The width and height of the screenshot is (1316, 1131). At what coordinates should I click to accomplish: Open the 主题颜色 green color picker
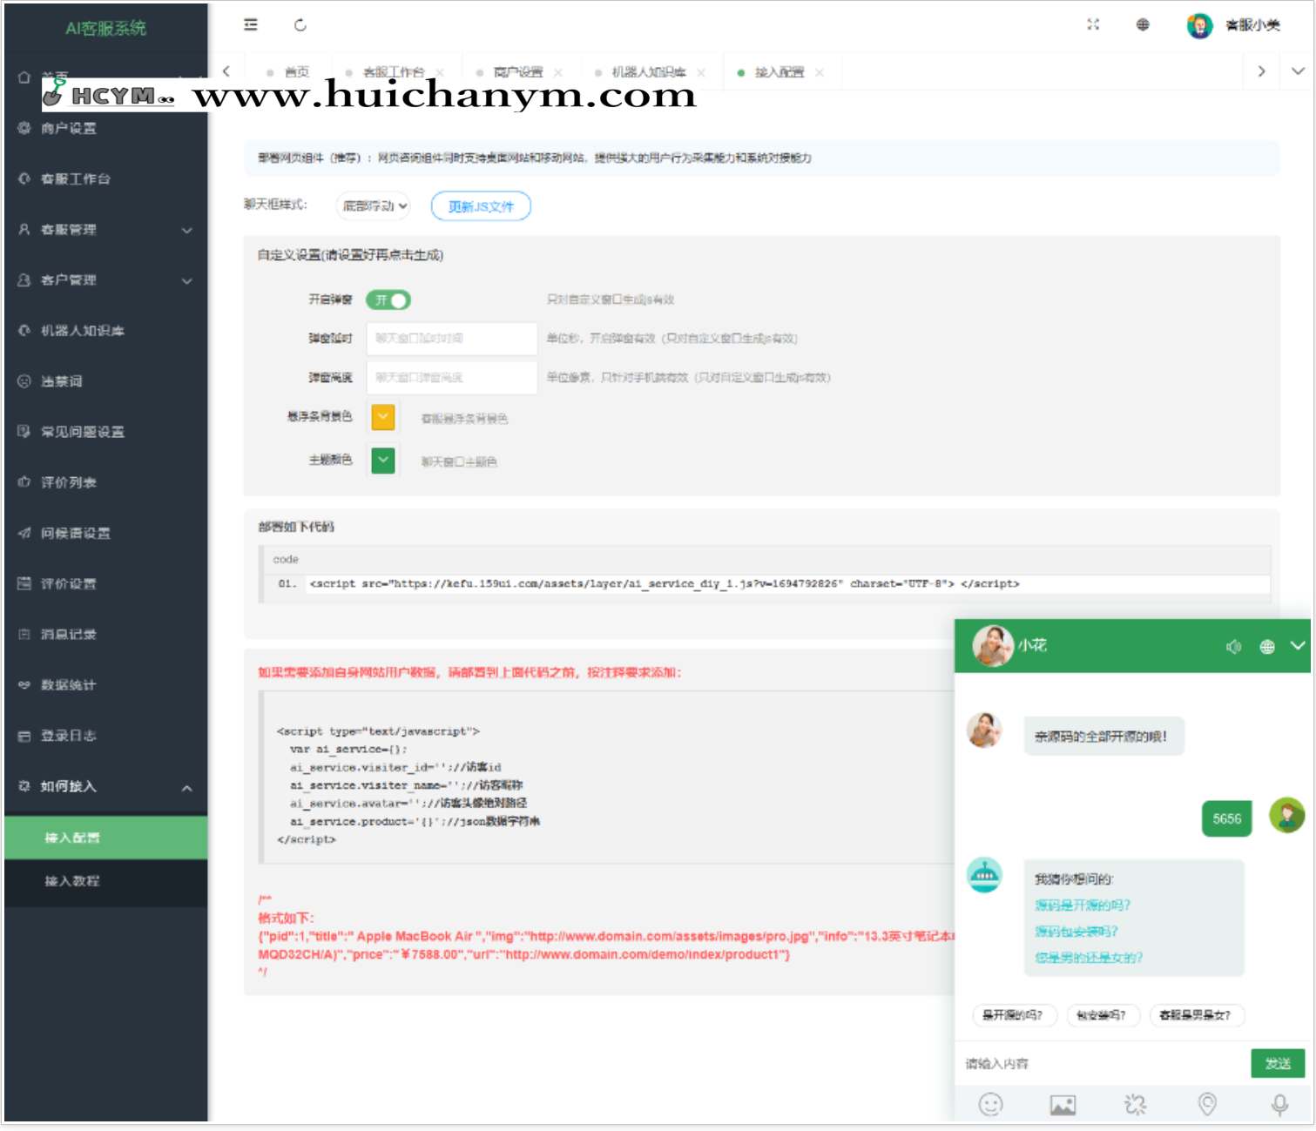click(x=383, y=460)
